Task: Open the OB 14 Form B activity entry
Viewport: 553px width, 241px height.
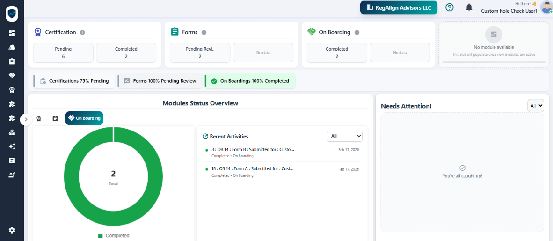Action: (x=282, y=153)
